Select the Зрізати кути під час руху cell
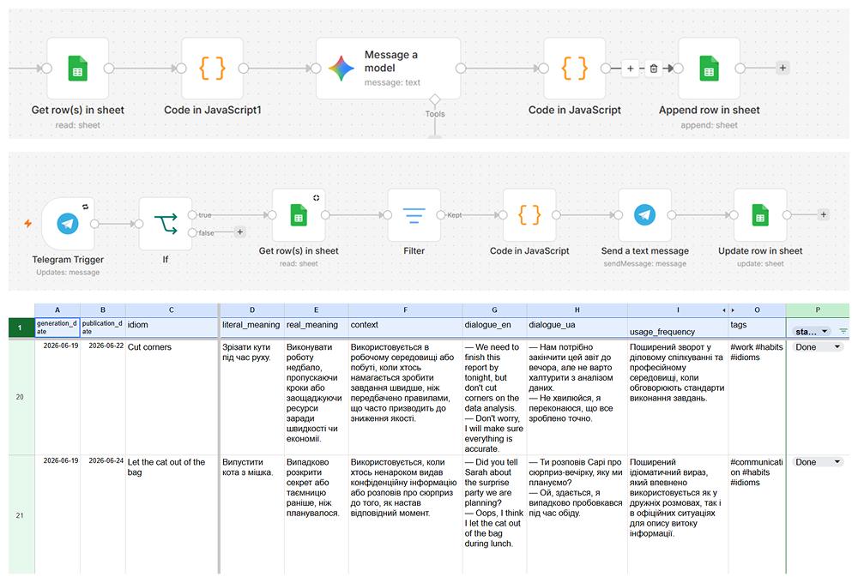 [252, 397]
